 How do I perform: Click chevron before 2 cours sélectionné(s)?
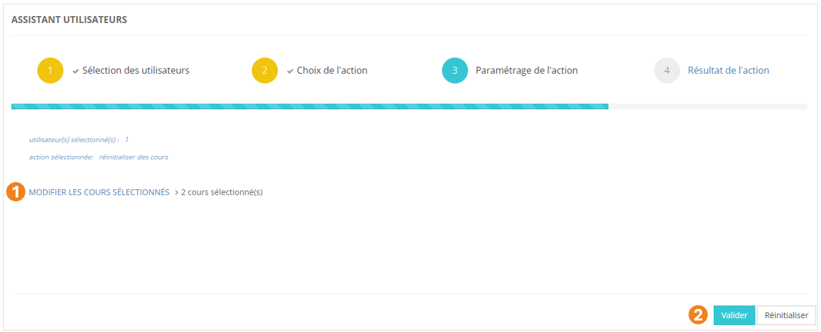(176, 192)
